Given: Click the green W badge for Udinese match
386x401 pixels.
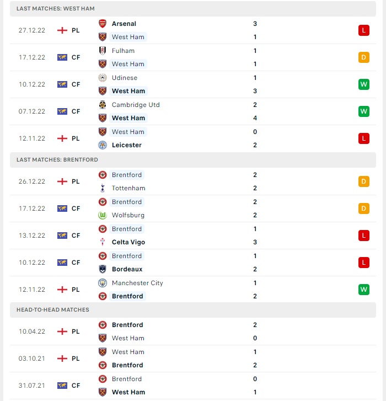Looking at the screenshot, I should click(364, 84).
